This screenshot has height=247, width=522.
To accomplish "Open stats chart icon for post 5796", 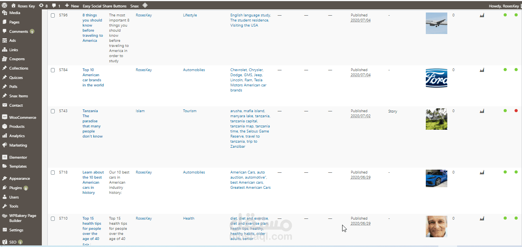I will pyautogui.click(x=482, y=15).
